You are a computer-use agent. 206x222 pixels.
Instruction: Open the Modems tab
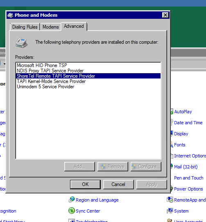click(x=51, y=27)
